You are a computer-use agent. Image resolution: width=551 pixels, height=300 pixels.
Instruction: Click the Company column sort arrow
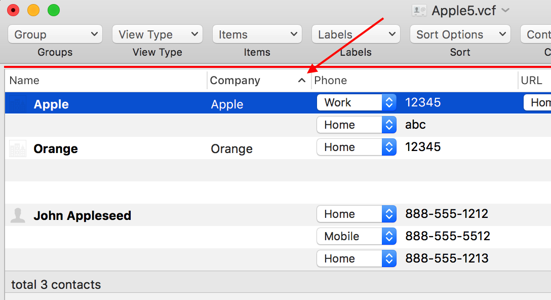pos(302,81)
